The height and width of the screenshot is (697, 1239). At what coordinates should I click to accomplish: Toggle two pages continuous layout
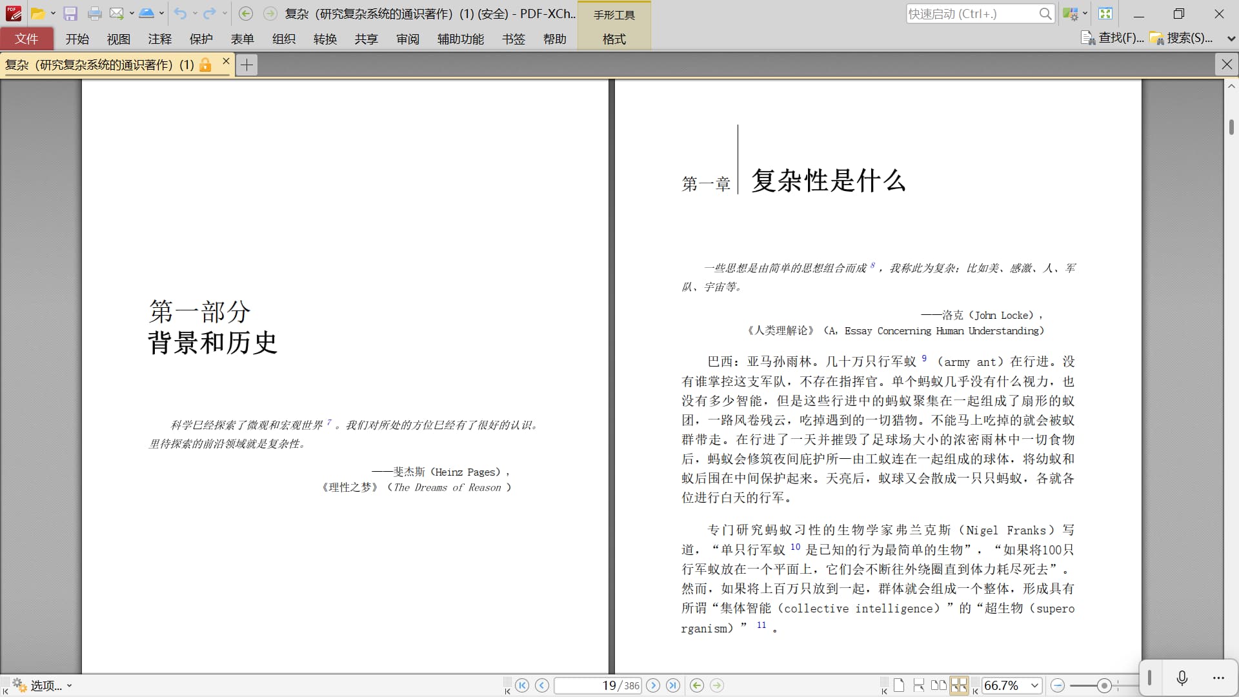pyautogui.click(x=959, y=685)
